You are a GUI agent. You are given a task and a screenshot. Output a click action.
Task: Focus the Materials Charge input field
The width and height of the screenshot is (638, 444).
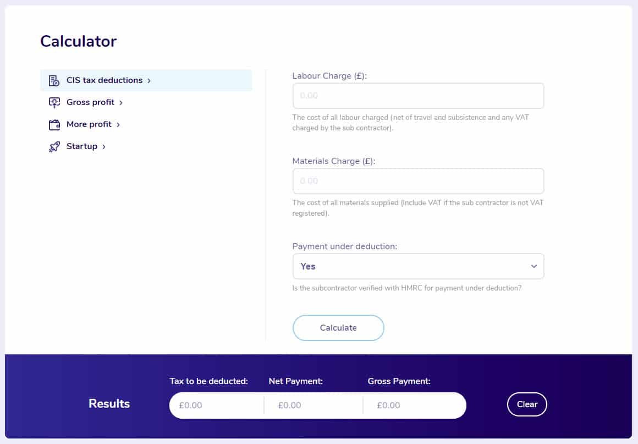coord(418,180)
